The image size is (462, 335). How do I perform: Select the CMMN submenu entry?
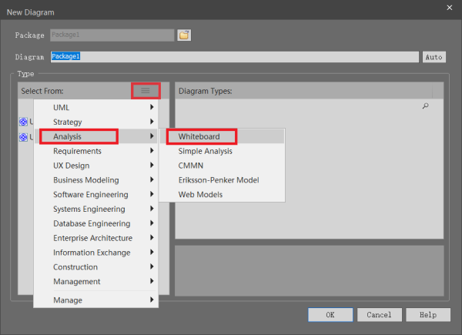click(191, 166)
